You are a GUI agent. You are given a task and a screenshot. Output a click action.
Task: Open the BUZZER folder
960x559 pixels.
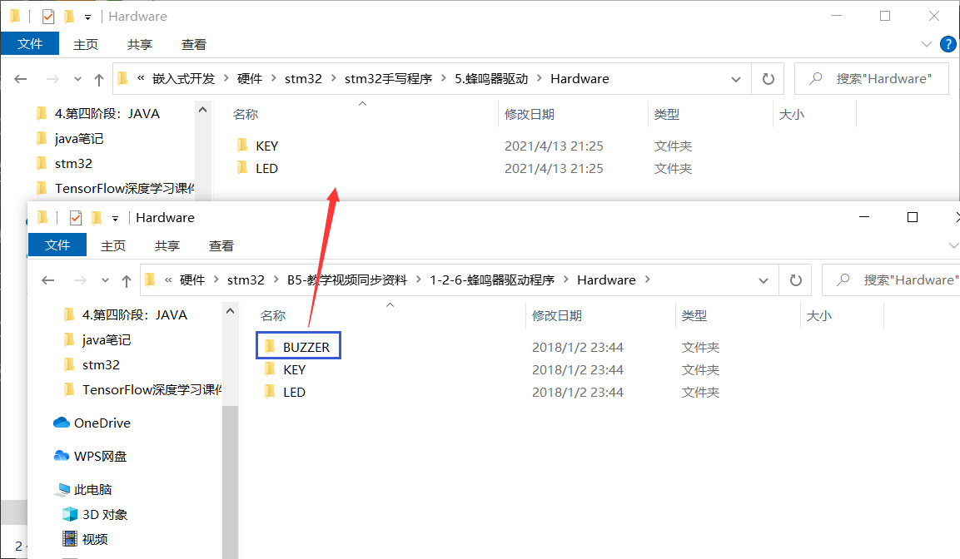tap(297, 345)
